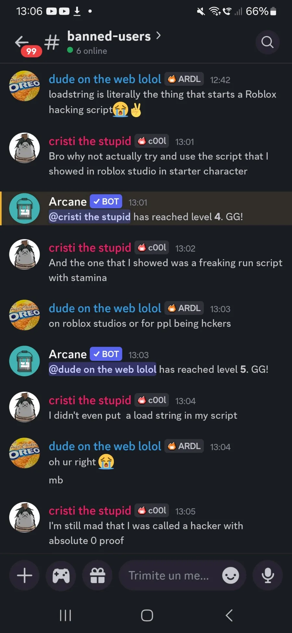Open the hash channel icon
The width and height of the screenshot is (292, 633).
pyautogui.click(x=52, y=43)
